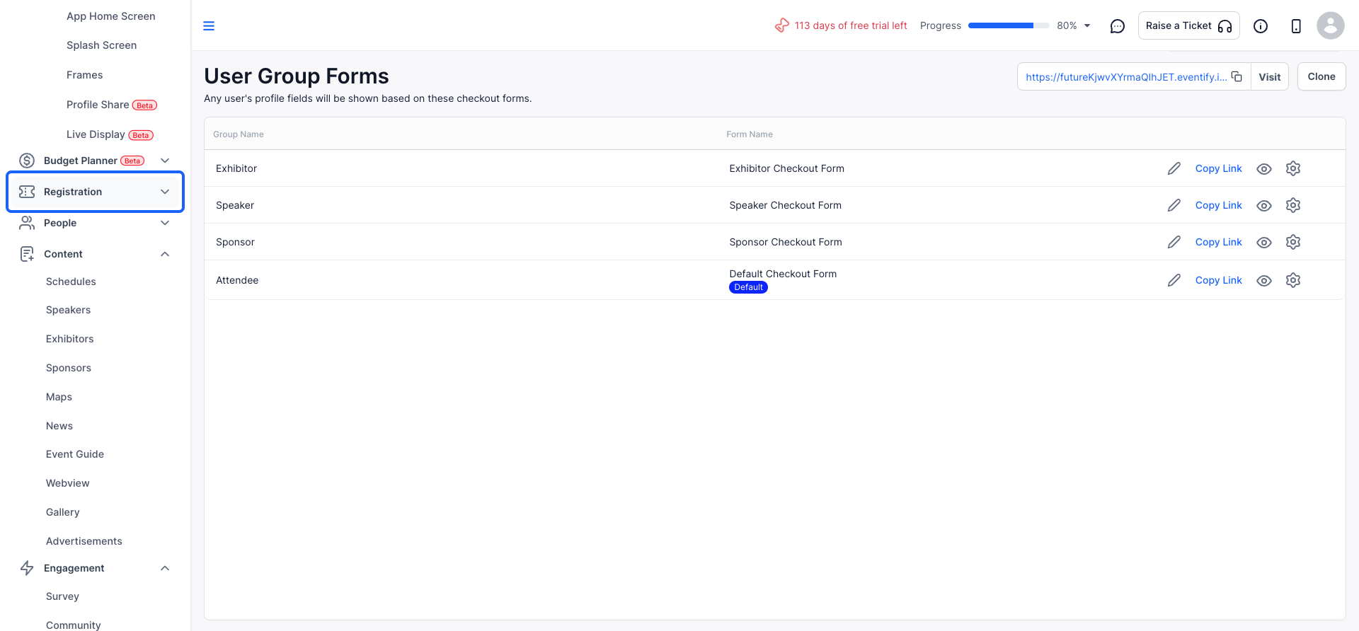Click the Registration ticket icon
The width and height of the screenshot is (1359, 631).
tap(27, 192)
